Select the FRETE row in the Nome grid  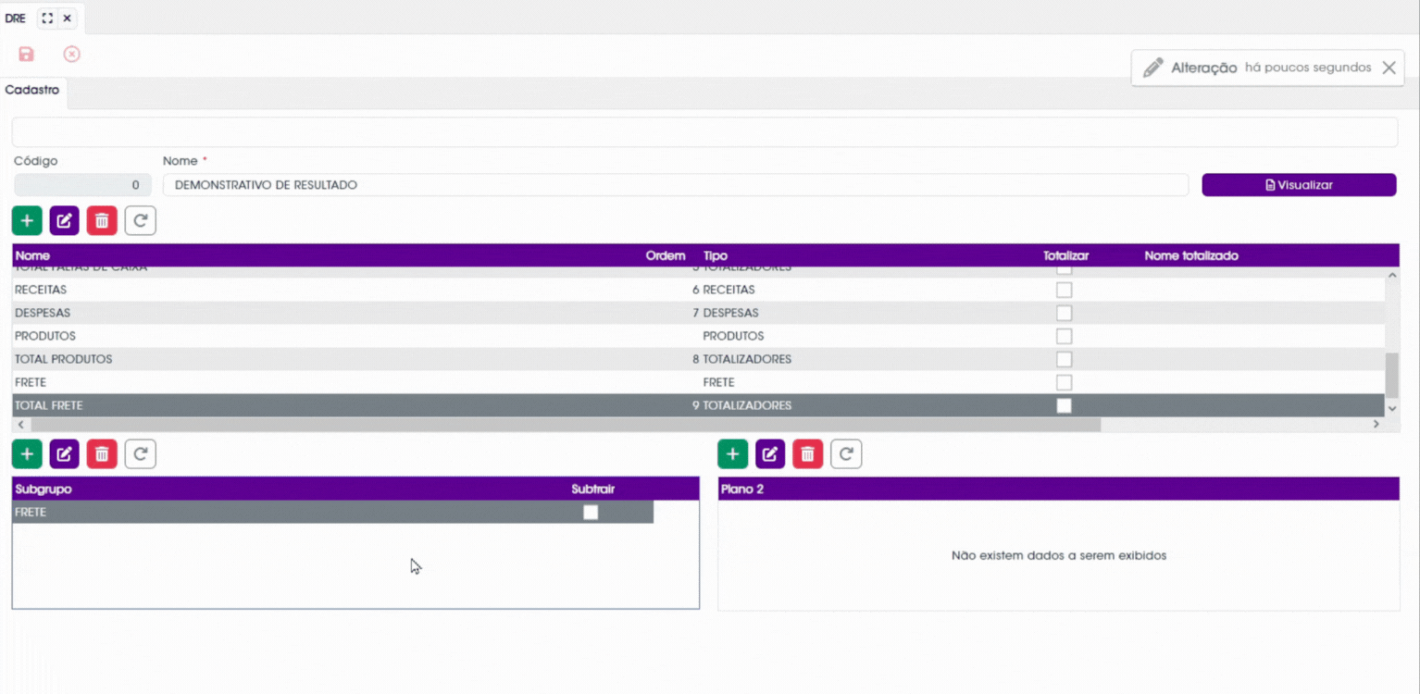(x=698, y=382)
